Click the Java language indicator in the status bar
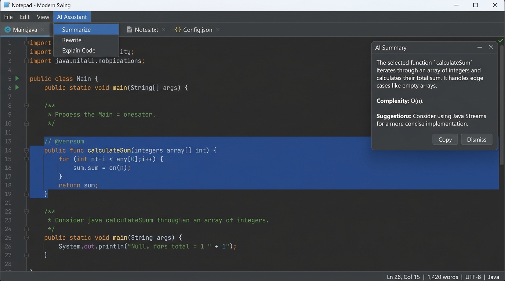 pyautogui.click(x=494, y=277)
